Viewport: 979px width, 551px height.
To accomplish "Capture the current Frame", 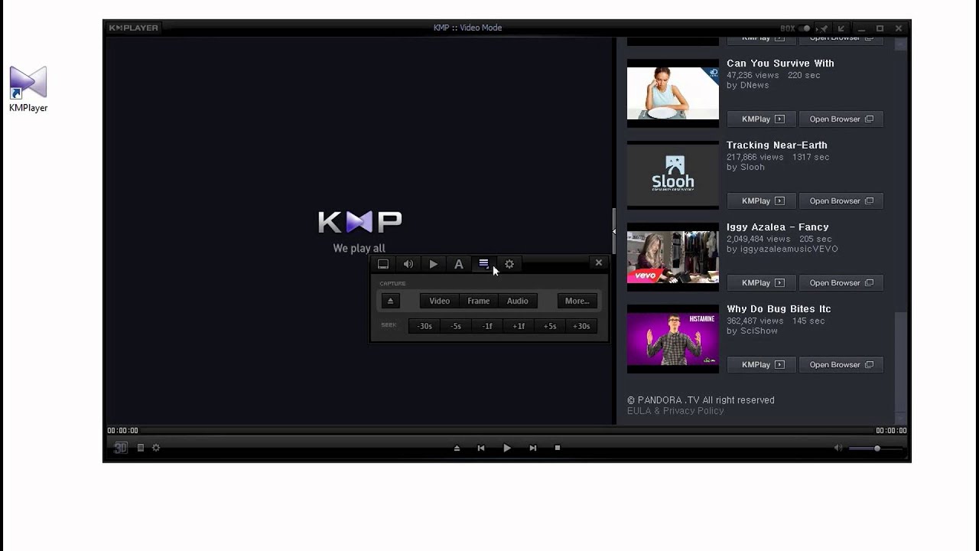I will tap(479, 301).
